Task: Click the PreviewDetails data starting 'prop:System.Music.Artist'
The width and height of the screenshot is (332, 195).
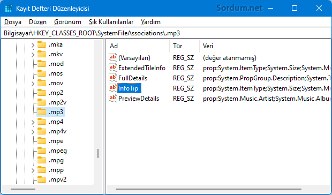Action: point(267,99)
